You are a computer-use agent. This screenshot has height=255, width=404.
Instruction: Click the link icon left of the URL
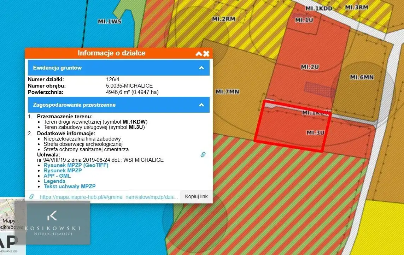[31, 197]
